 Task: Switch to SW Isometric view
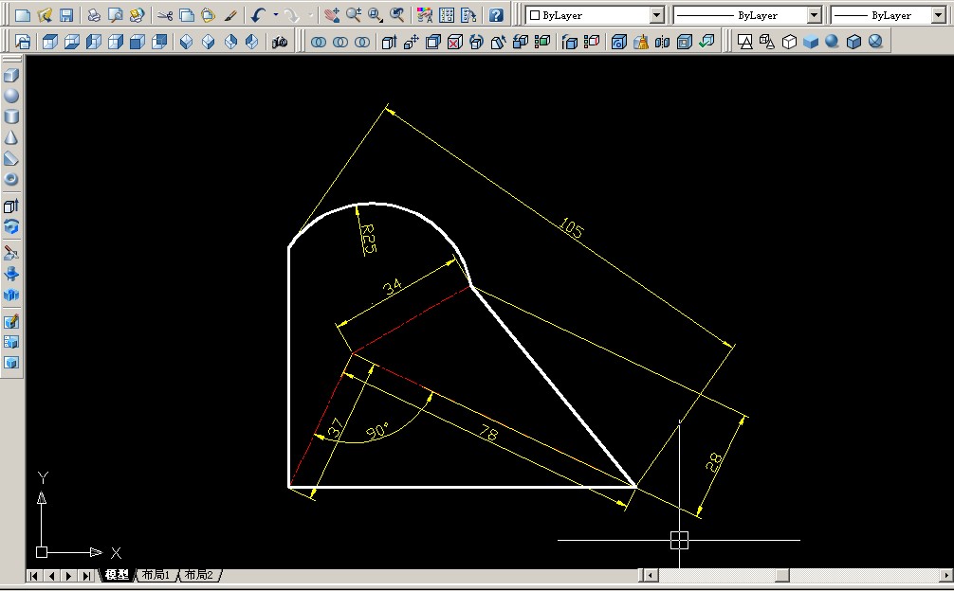187,42
